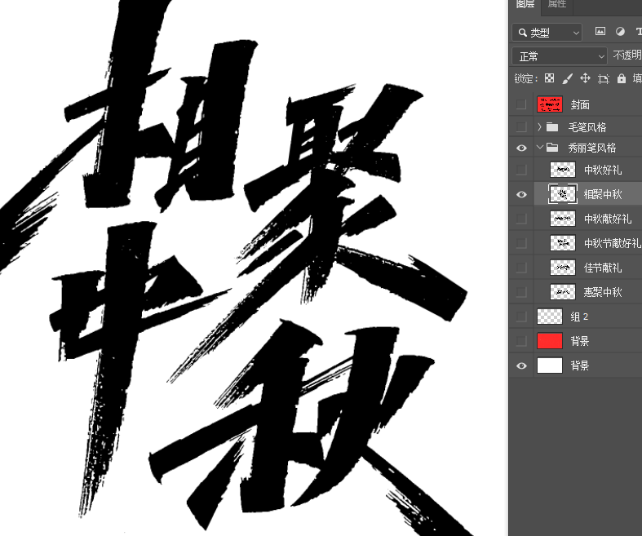
Task: Click the red 背景 layer thumbnail
Action: click(550, 341)
